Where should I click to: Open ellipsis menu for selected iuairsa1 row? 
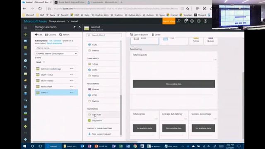72,92
